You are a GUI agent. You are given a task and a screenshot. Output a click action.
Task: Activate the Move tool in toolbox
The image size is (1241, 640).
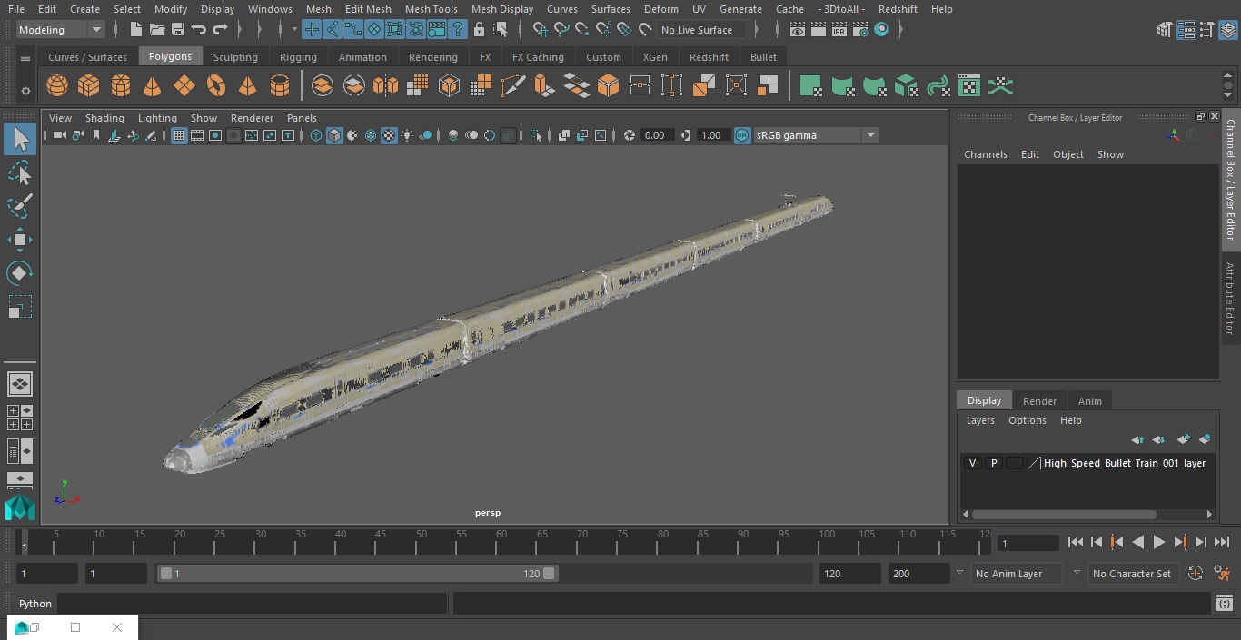pyautogui.click(x=20, y=240)
